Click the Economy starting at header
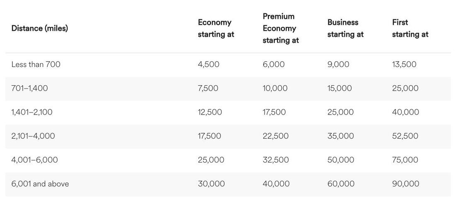Image resolution: width=458 pixels, height=201 pixels. [x=216, y=29]
